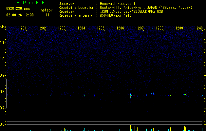Screen dimensions: 206x131
Task: Click the Receiving Location label
Action: (76, 8)
